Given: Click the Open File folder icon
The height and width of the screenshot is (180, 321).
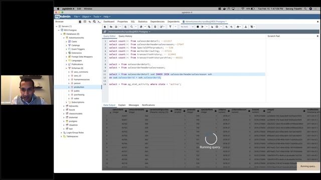Looking at the screenshot, I should click(111, 26).
